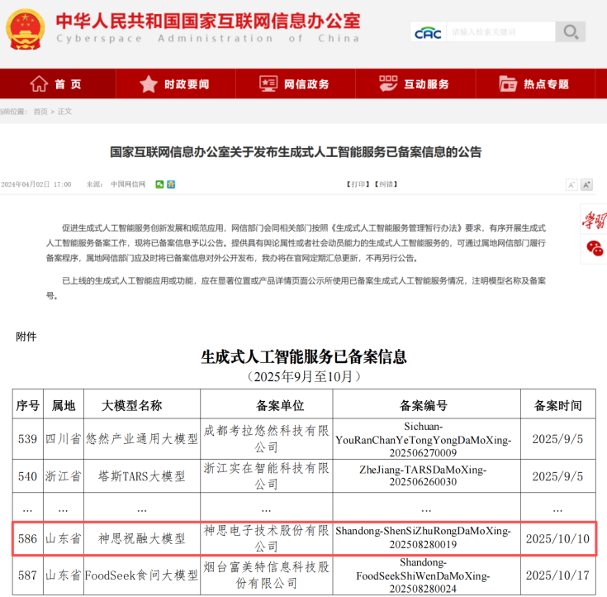Image resolution: width=607 pixels, height=597 pixels.
Task: Click the national emblem logo
Action: (x=25, y=29)
